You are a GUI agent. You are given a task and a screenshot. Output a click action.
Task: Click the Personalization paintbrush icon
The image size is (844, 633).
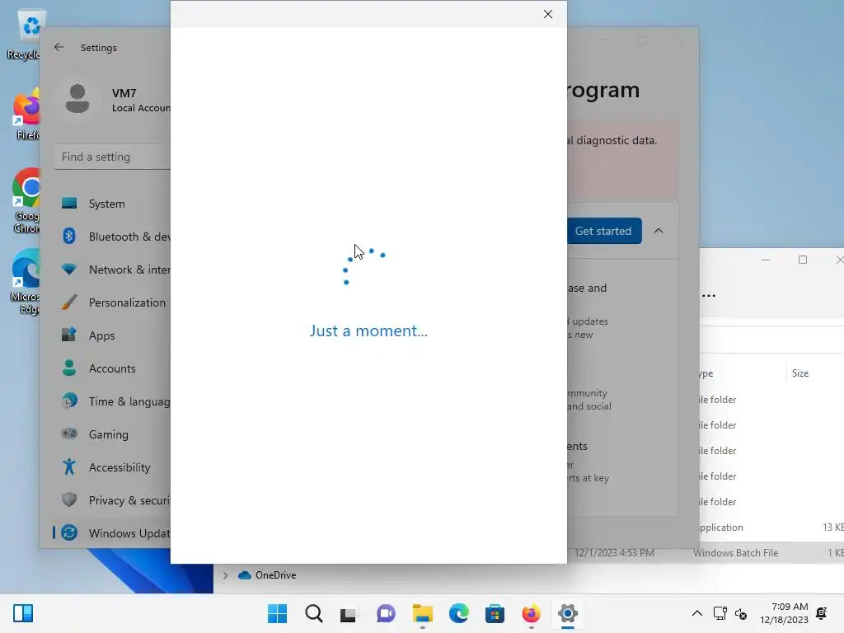click(69, 302)
